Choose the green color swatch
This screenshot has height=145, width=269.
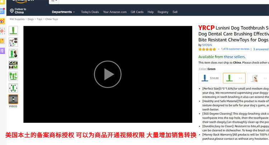point(234,78)
